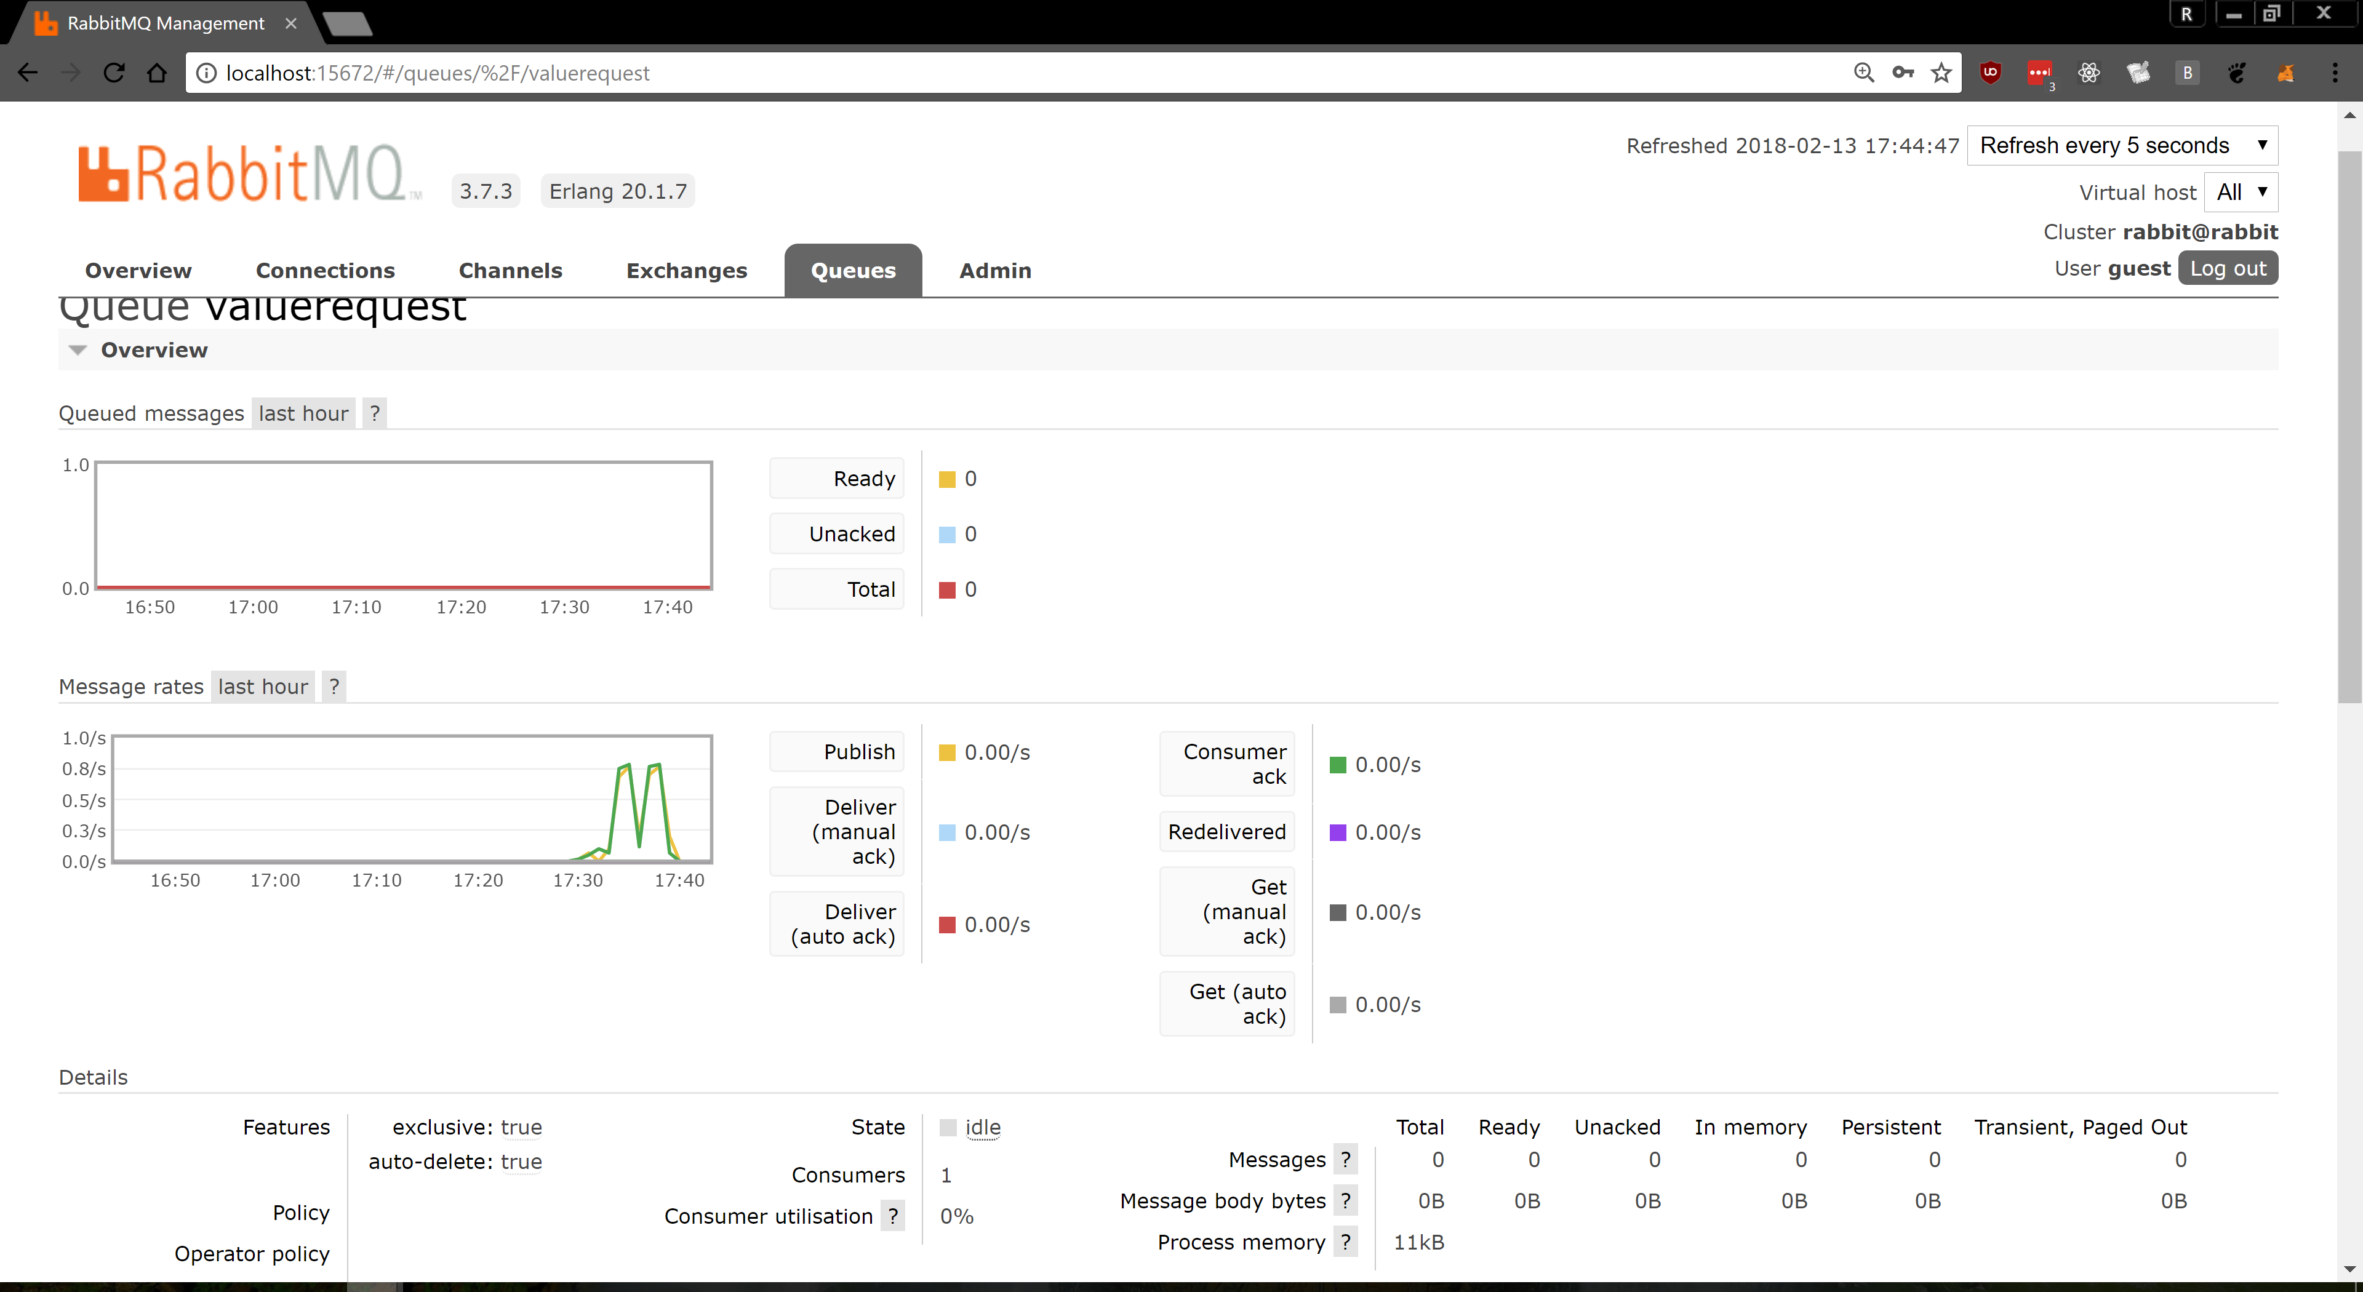Screen dimensions: 2363x1292
Task: Switch to the Exchanges tab
Action: [x=686, y=271]
